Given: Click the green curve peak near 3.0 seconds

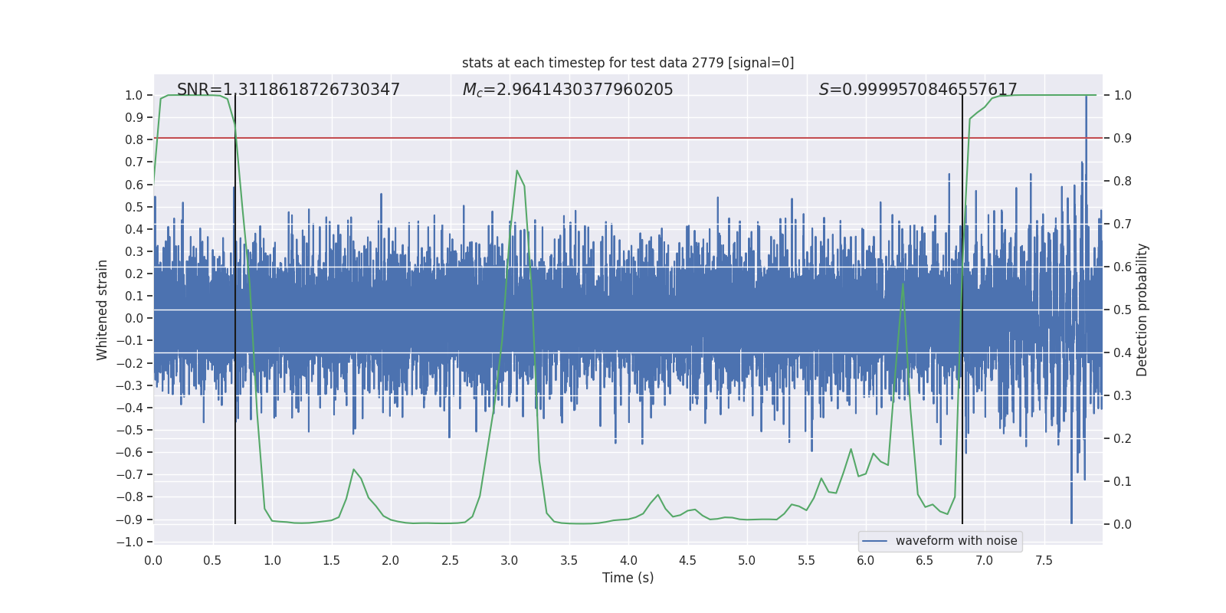Looking at the screenshot, I should [x=517, y=171].
